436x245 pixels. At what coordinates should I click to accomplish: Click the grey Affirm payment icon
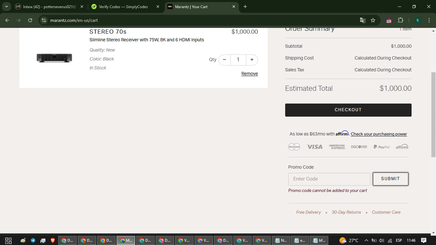click(x=402, y=147)
